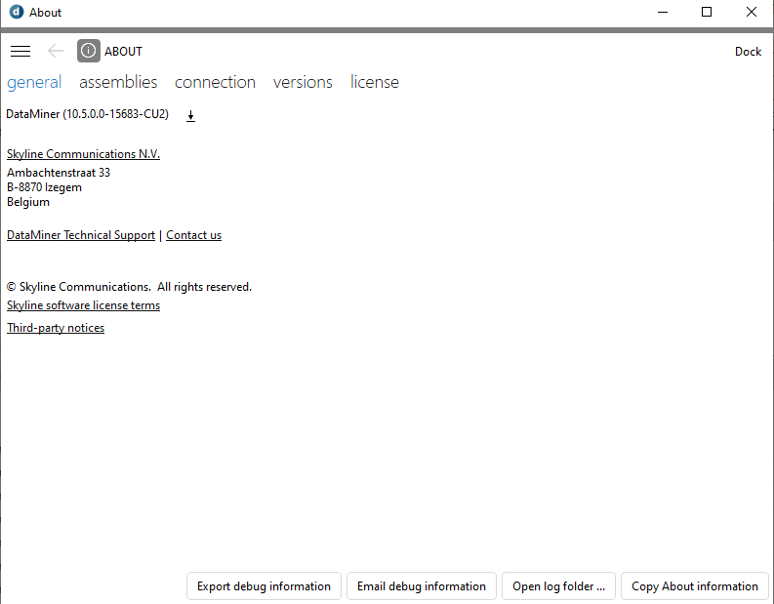This screenshot has height=604, width=774.
Task: Click the Dock button
Action: pyautogui.click(x=748, y=52)
